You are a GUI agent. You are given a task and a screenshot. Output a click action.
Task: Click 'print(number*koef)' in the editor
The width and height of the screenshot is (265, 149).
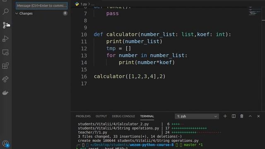point(147,62)
